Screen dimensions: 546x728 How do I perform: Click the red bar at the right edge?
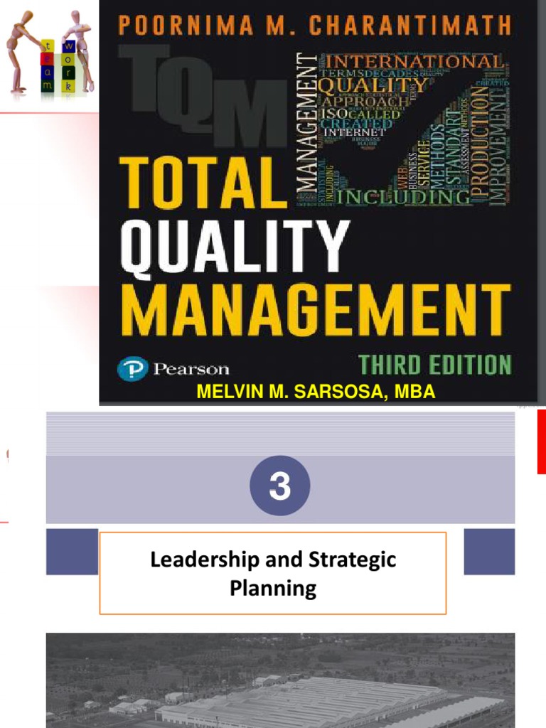point(541,441)
